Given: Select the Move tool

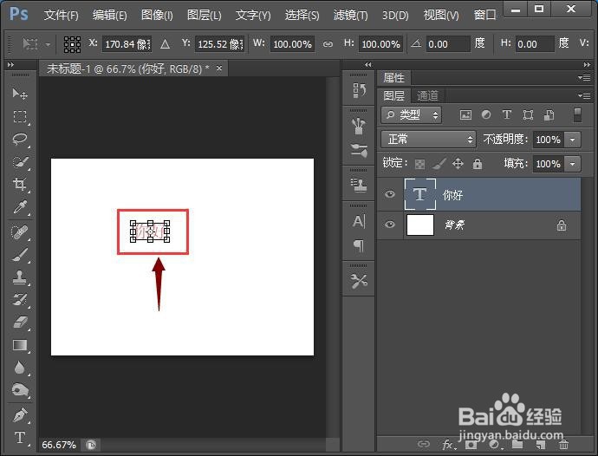Looking at the screenshot, I should pyautogui.click(x=19, y=94).
